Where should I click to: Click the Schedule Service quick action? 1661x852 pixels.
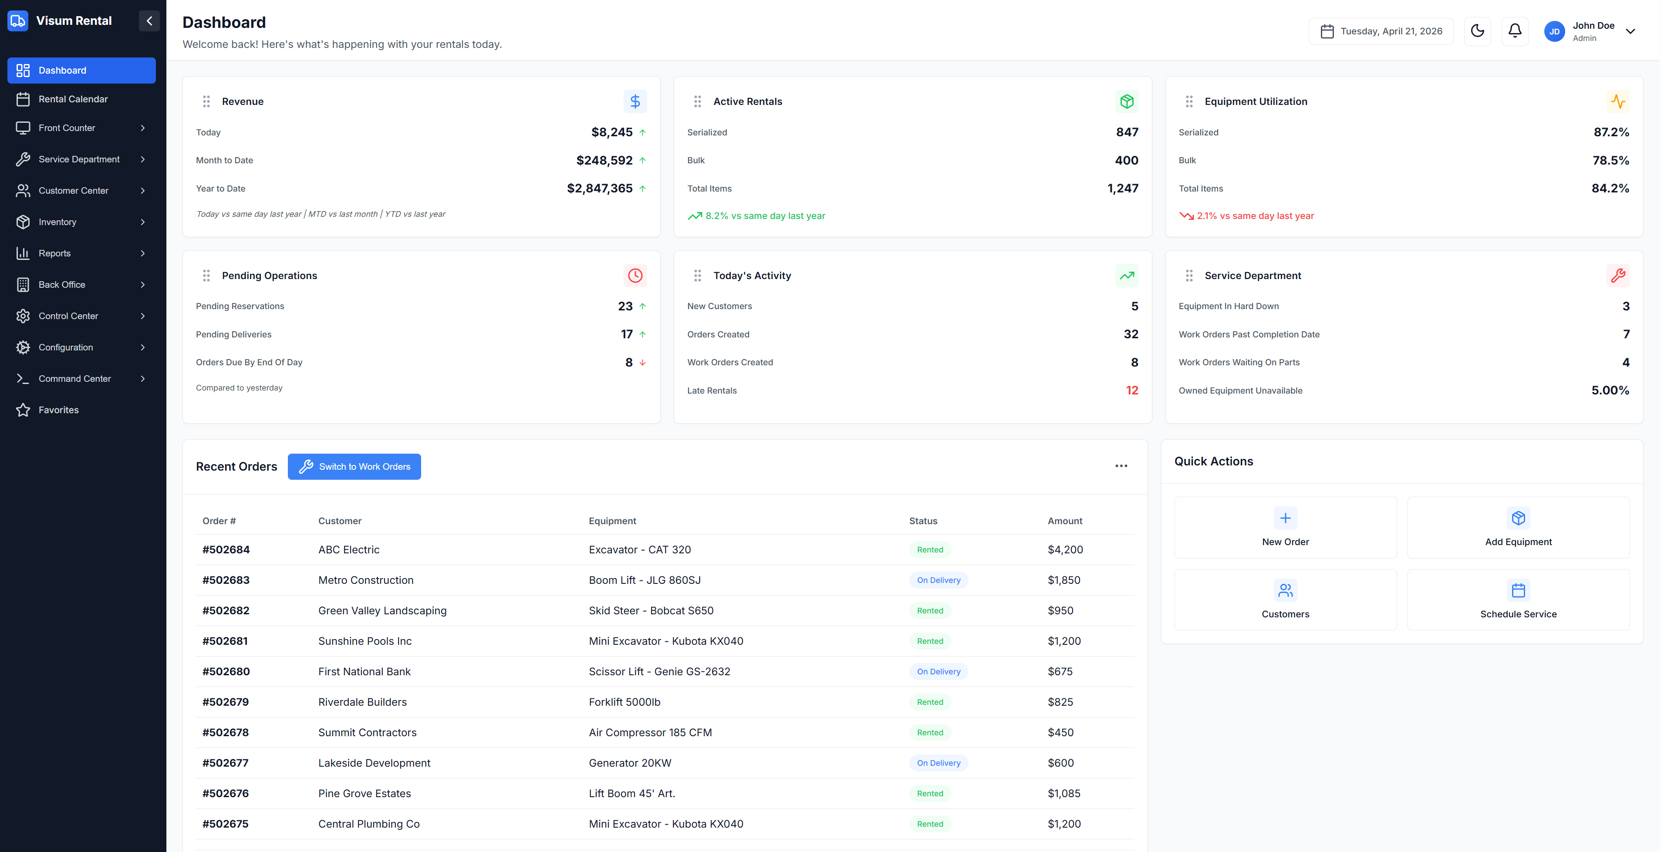[x=1518, y=599]
